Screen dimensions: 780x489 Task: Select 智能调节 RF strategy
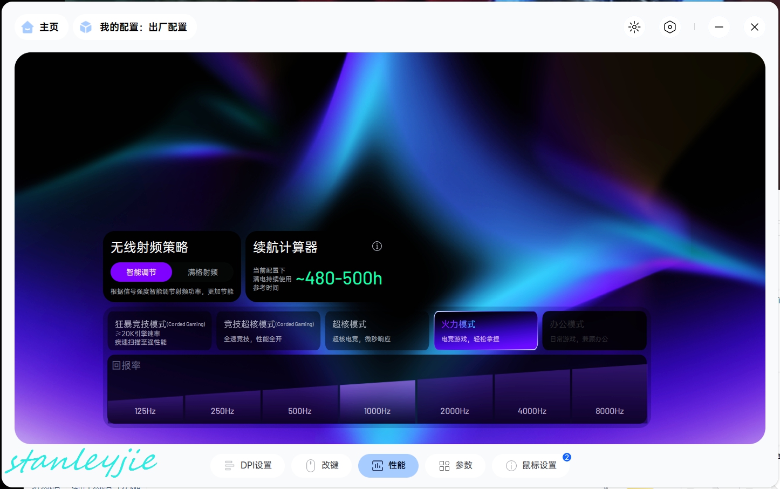tap(141, 272)
